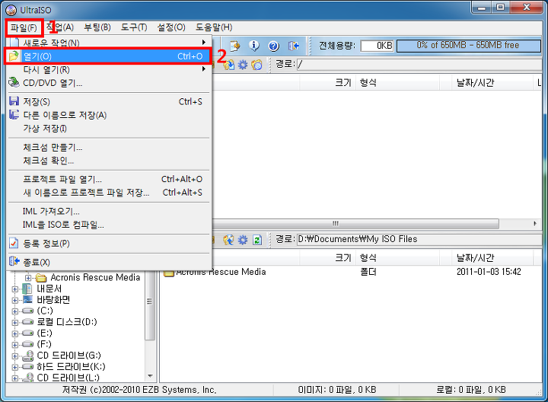Expand the (E:) drive node
The width and height of the screenshot is (548, 402).
14,333
